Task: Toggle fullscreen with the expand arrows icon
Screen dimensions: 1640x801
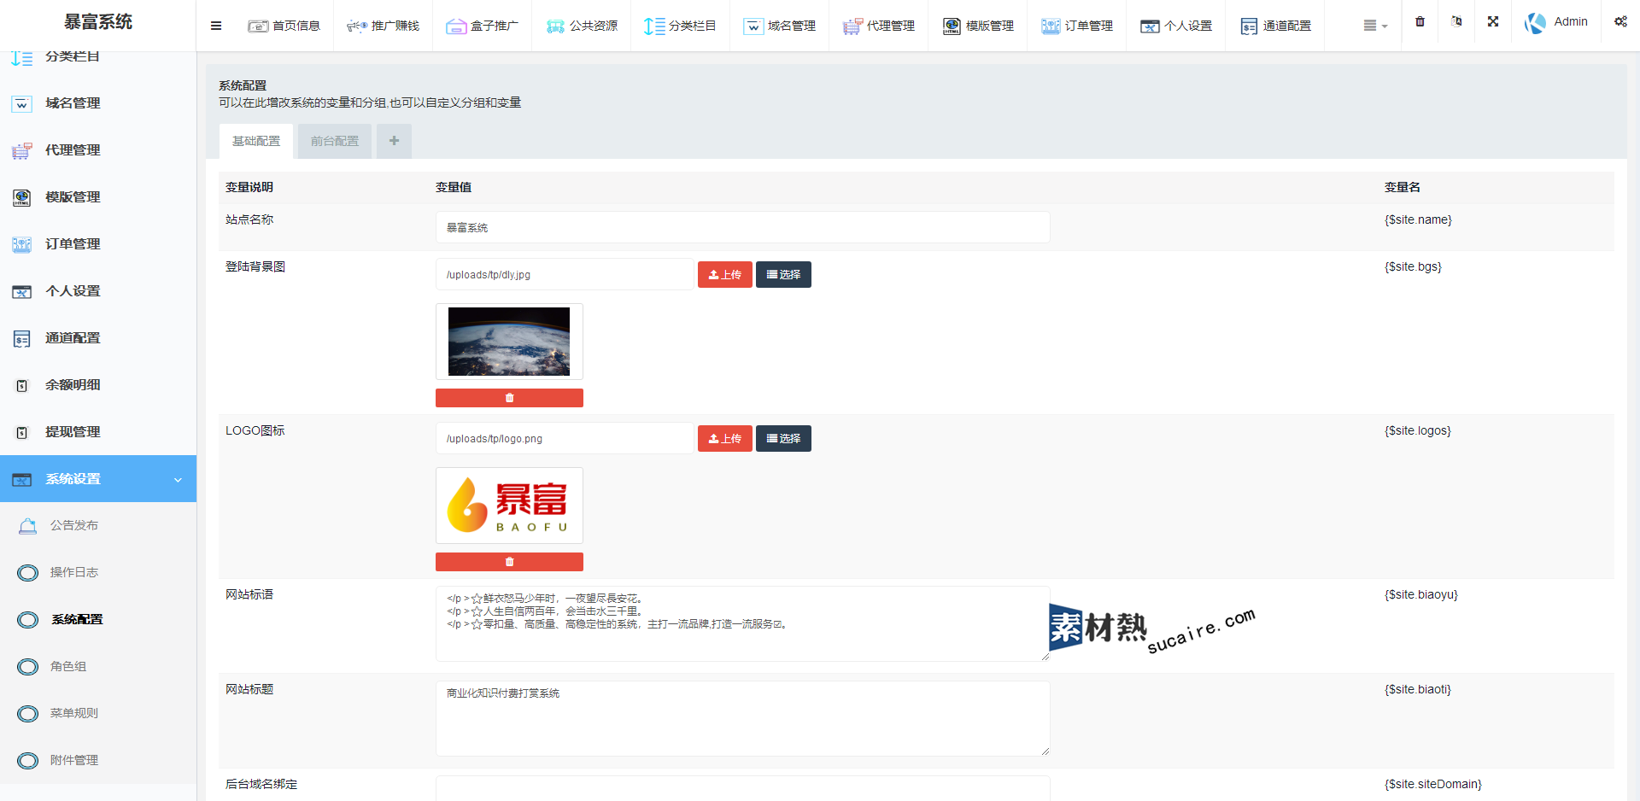Action: 1493,22
